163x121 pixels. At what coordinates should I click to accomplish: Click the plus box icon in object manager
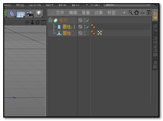pyautogui.click(x=149, y=13)
